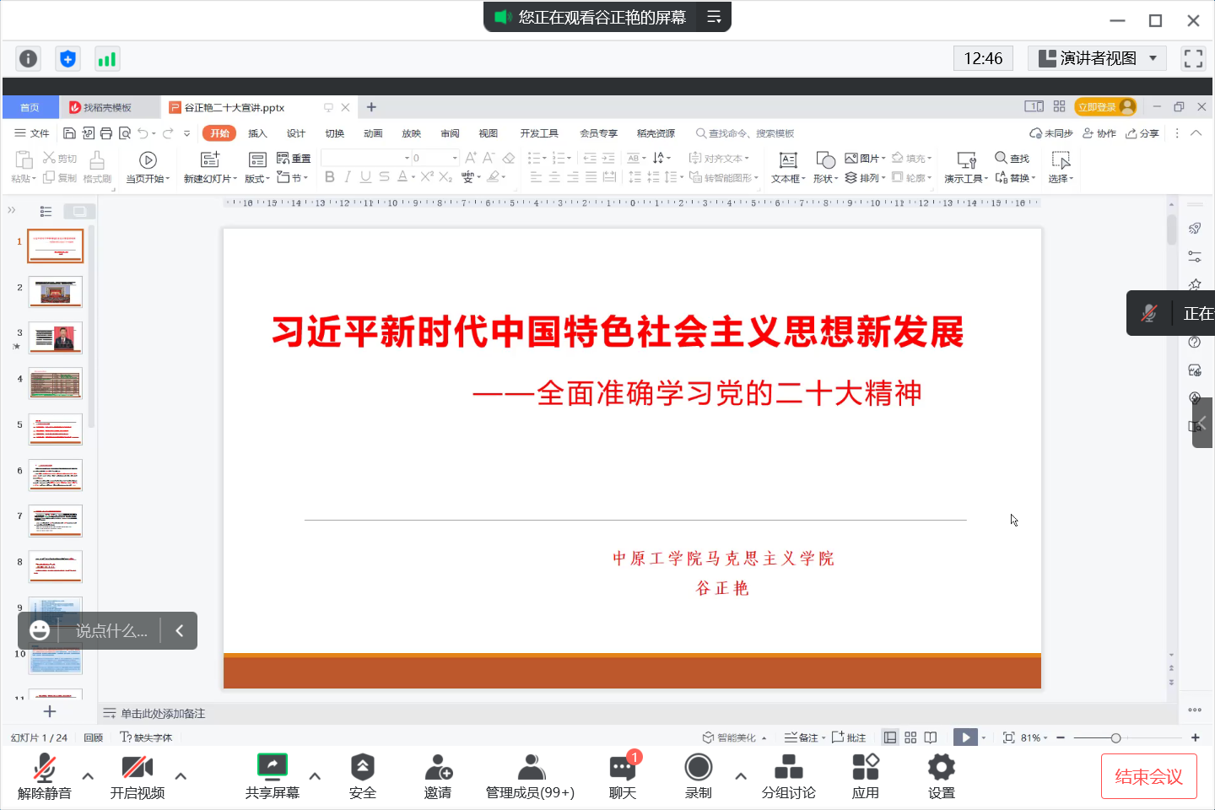Select slide 3 in the thumbnail panel
Image resolution: width=1215 pixels, height=810 pixels.
[55, 337]
